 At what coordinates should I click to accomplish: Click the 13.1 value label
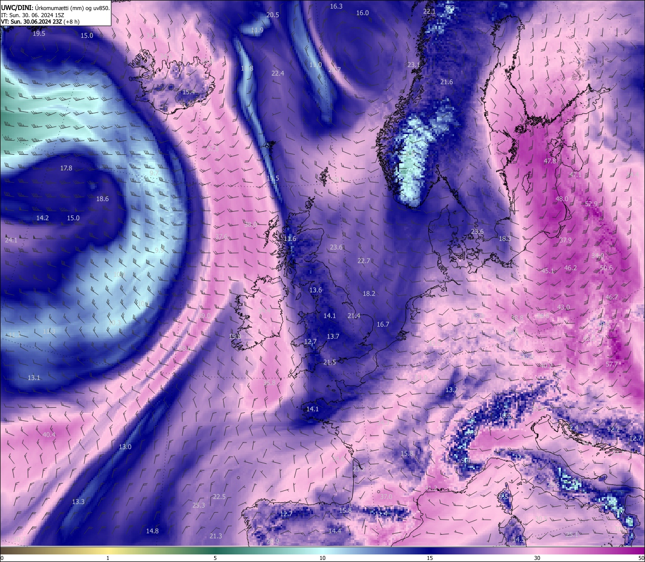click(34, 378)
